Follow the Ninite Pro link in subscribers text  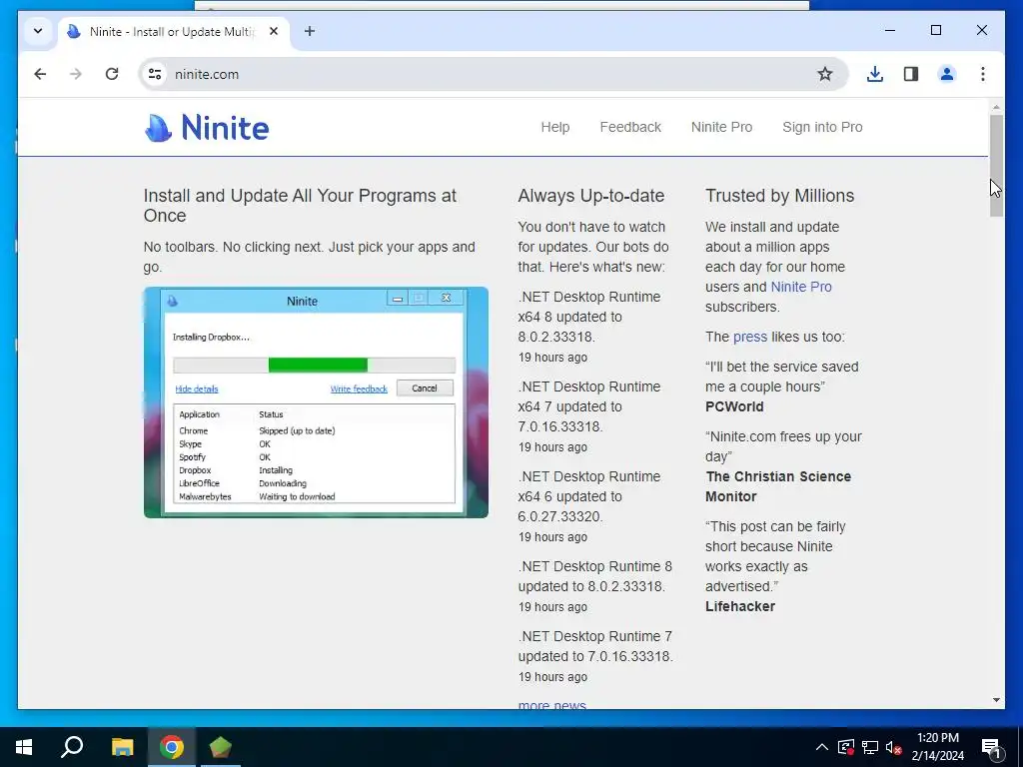(800, 287)
